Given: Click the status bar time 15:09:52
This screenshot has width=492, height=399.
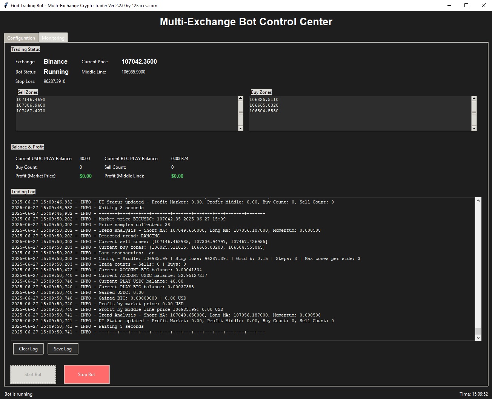Looking at the screenshot, I should pyautogui.click(x=474, y=394).
